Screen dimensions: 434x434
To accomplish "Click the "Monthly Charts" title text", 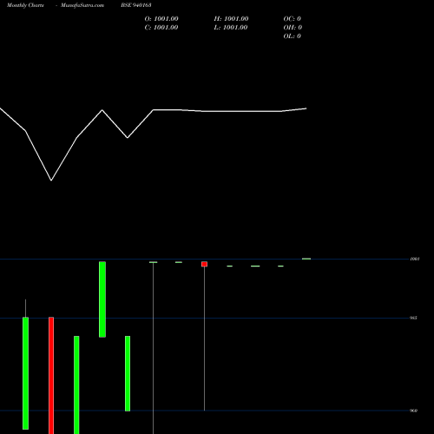I will pos(25,5).
